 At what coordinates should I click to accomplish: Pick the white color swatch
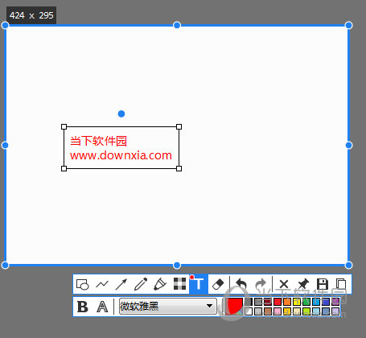[249, 311]
